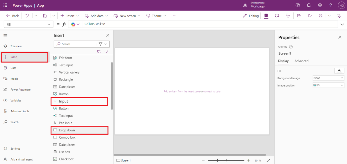Image resolution: width=347 pixels, height=164 pixels.
Task: Collapse the Input section in Insert pane
Action: pyautogui.click(x=55, y=101)
